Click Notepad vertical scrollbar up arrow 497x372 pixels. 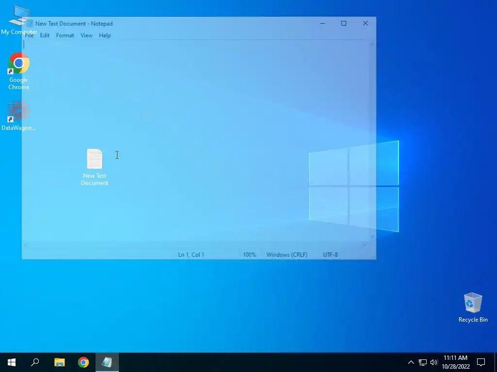(x=372, y=44)
